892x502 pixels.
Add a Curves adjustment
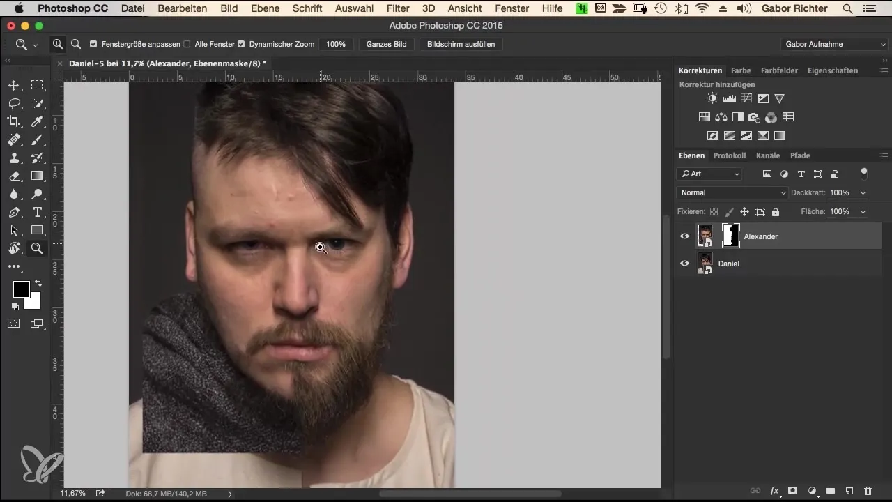(746, 98)
